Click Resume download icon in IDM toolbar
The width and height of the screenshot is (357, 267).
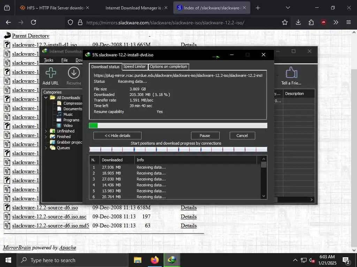(74, 76)
